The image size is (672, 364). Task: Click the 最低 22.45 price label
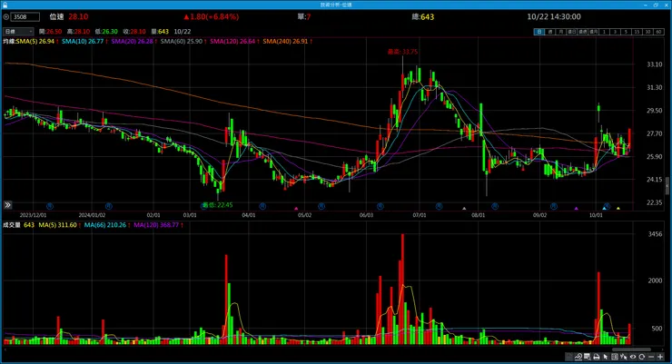click(x=218, y=205)
